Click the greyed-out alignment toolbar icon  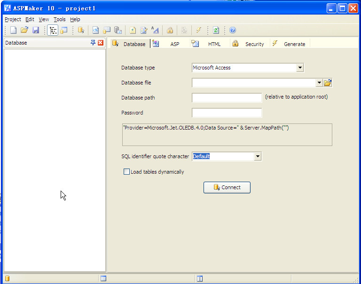(184, 30)
